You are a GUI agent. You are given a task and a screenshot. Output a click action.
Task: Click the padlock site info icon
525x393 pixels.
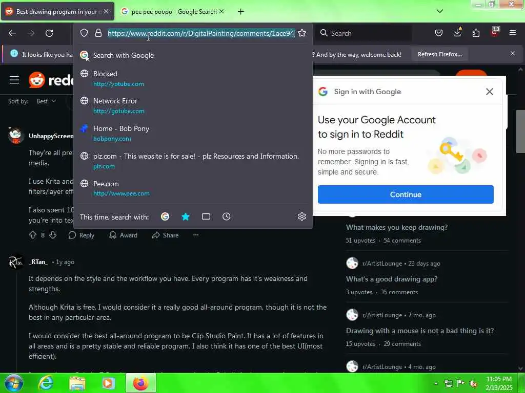(98, 33)
